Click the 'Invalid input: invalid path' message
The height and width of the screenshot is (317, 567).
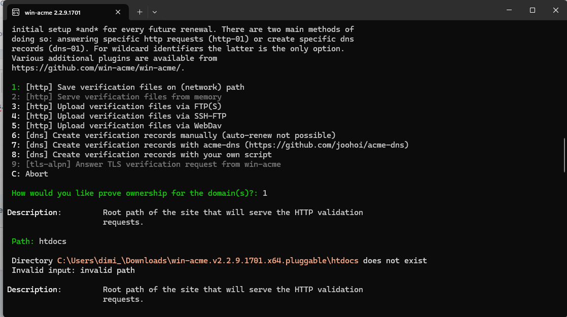[73, 270]
